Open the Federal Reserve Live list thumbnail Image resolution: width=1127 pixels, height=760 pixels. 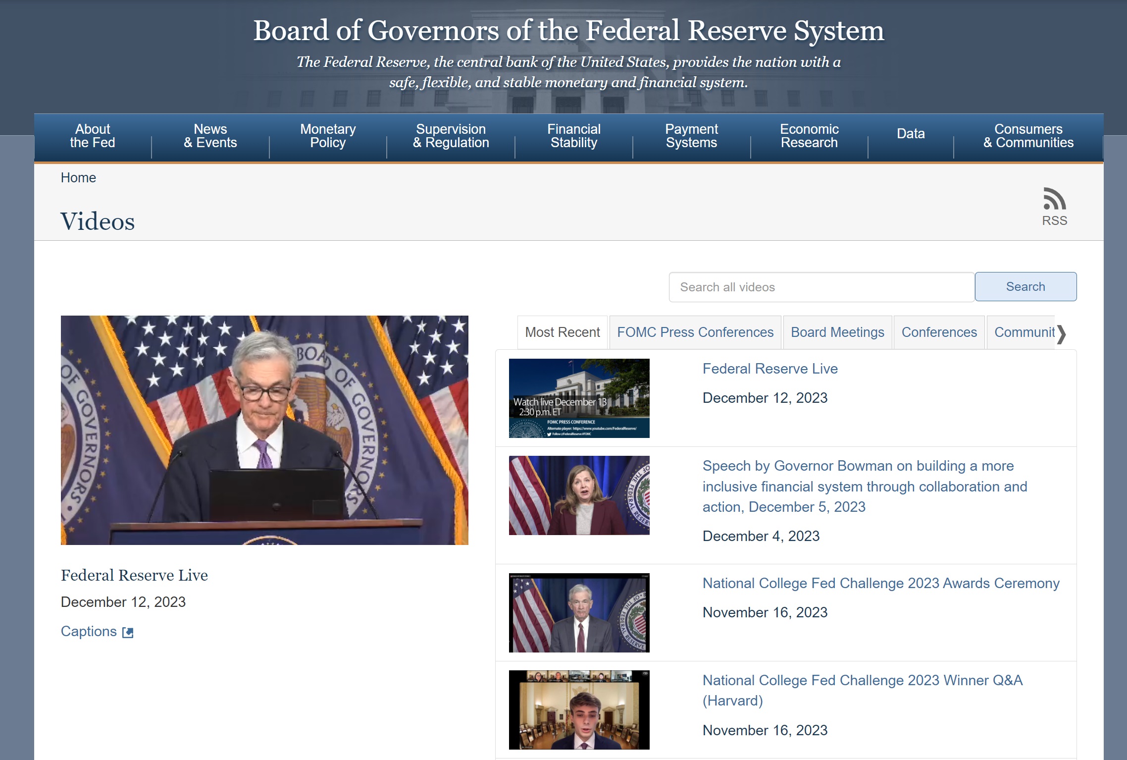(579, 398)
